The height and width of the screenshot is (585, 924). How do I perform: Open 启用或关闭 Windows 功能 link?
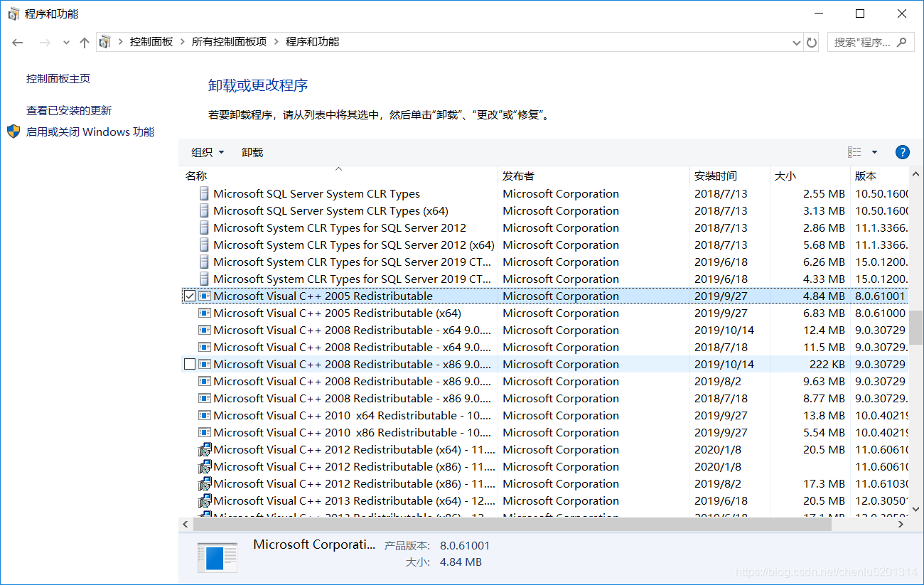click(90, 132)
